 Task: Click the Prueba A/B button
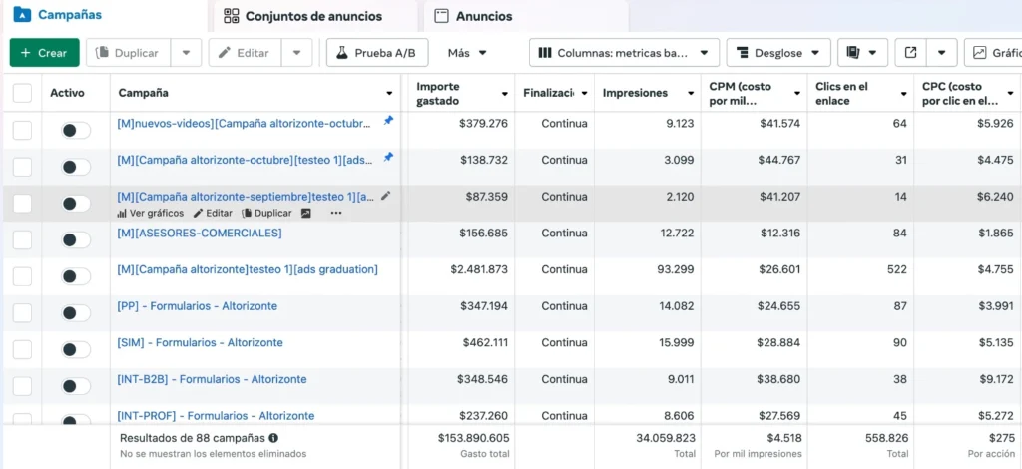click(x=377, y=53)
